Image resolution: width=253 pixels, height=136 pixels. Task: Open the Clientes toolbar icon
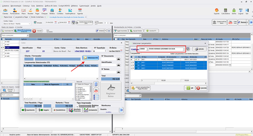point(5,11)
